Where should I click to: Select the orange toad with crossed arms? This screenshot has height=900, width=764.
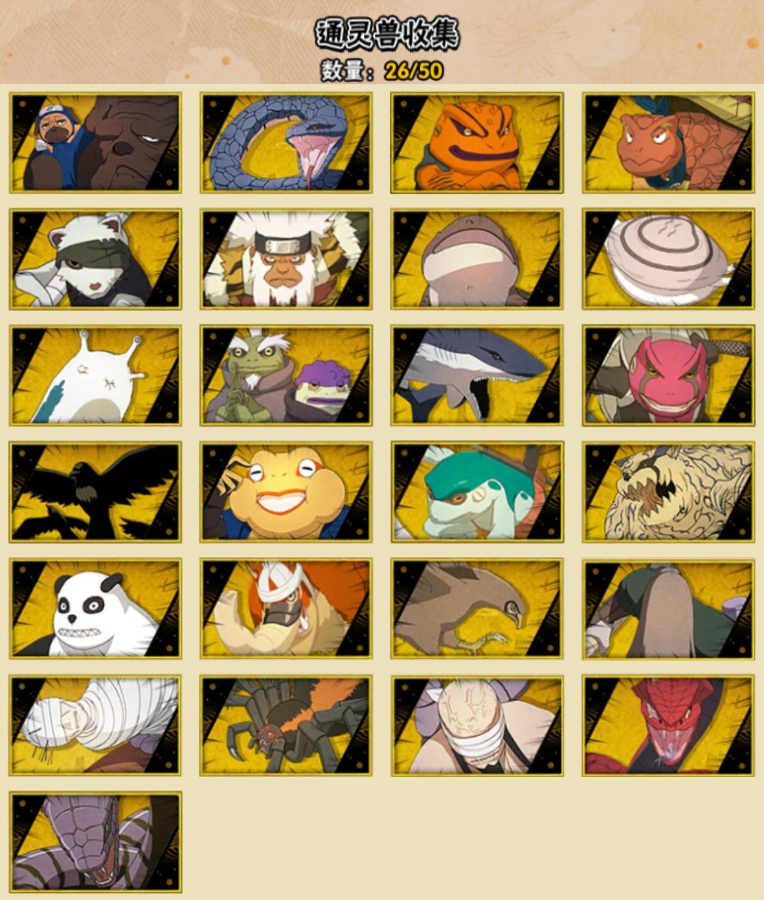coord(477,142)
